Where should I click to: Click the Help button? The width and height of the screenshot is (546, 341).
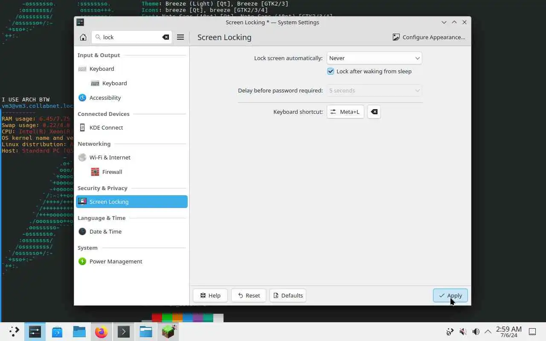(x=210, y=295)
